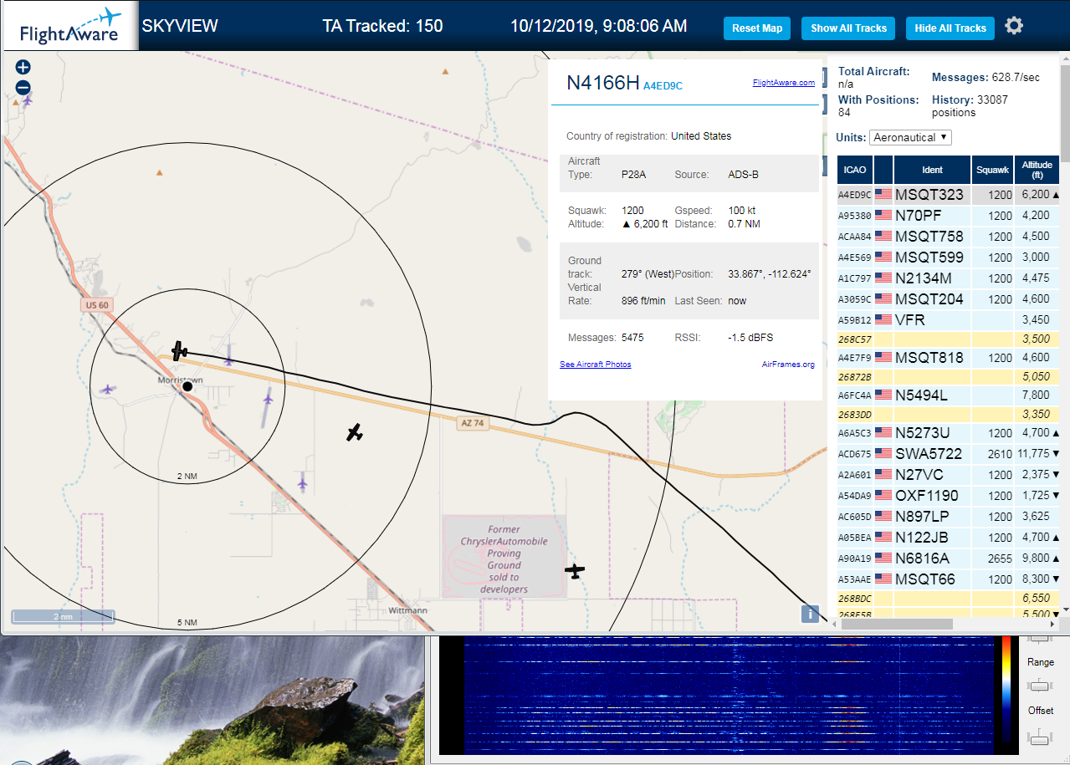Select the tracked aircraft near Morristown

click(179, 350)
